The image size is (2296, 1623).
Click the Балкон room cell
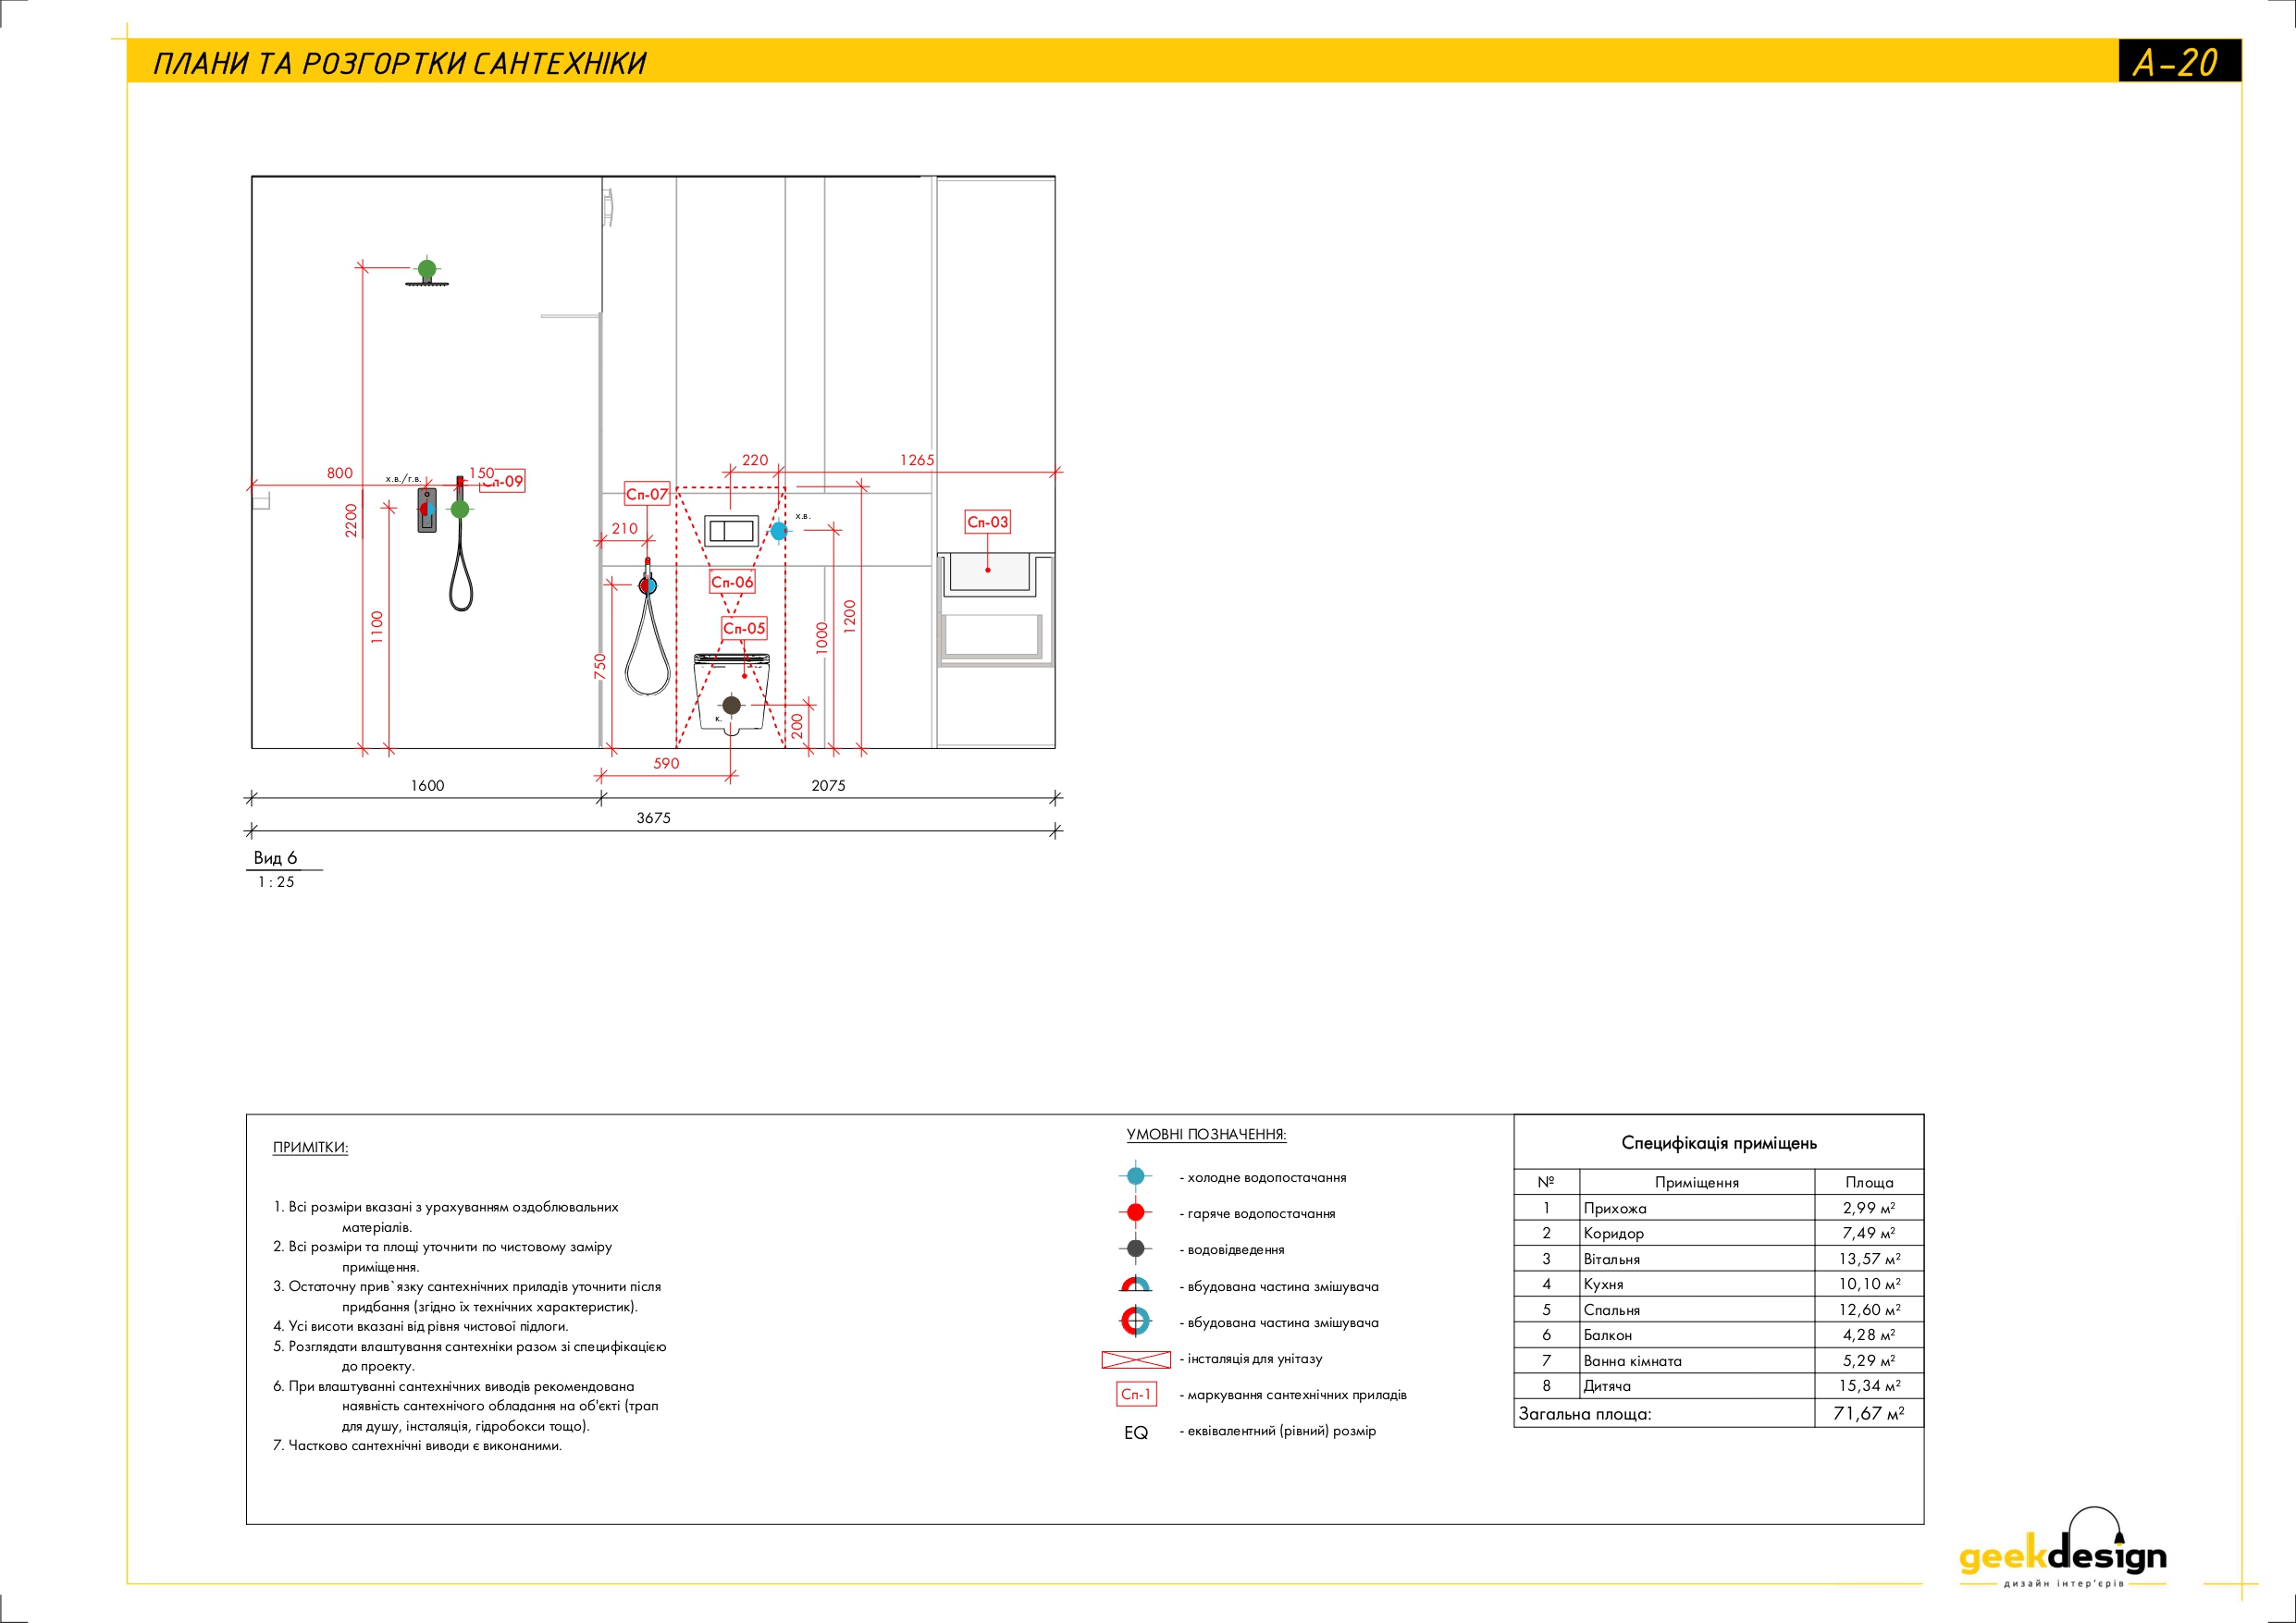click(x=1697, y=1335)
